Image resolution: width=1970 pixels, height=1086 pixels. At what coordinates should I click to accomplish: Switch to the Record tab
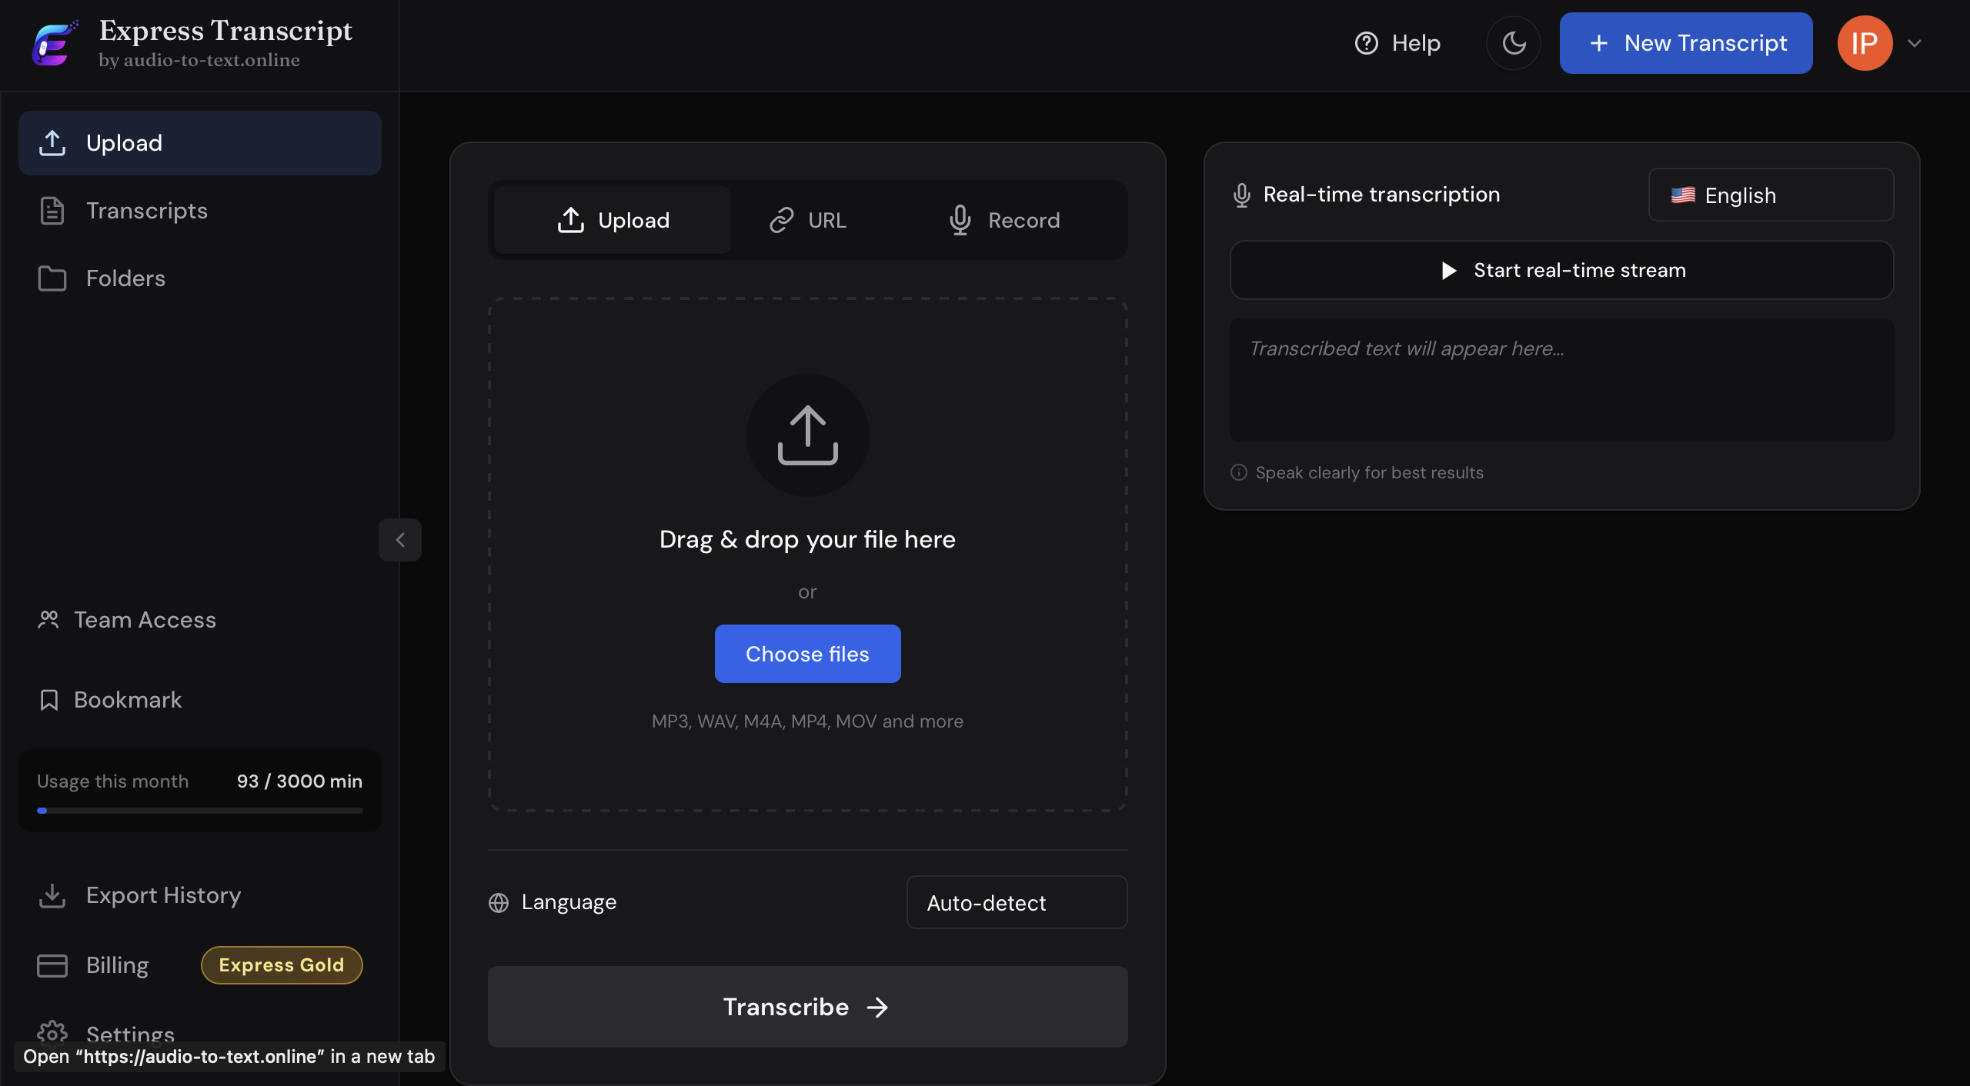coord(1004,221)
